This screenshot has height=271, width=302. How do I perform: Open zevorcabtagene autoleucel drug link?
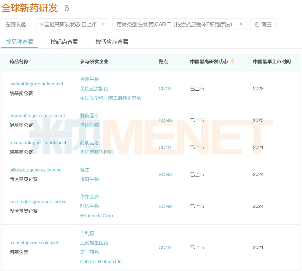37,201
